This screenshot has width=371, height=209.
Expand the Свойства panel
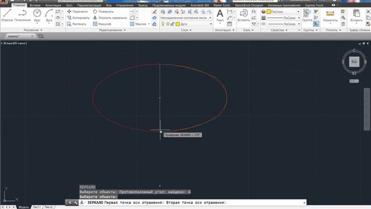[x=279, y=30]
